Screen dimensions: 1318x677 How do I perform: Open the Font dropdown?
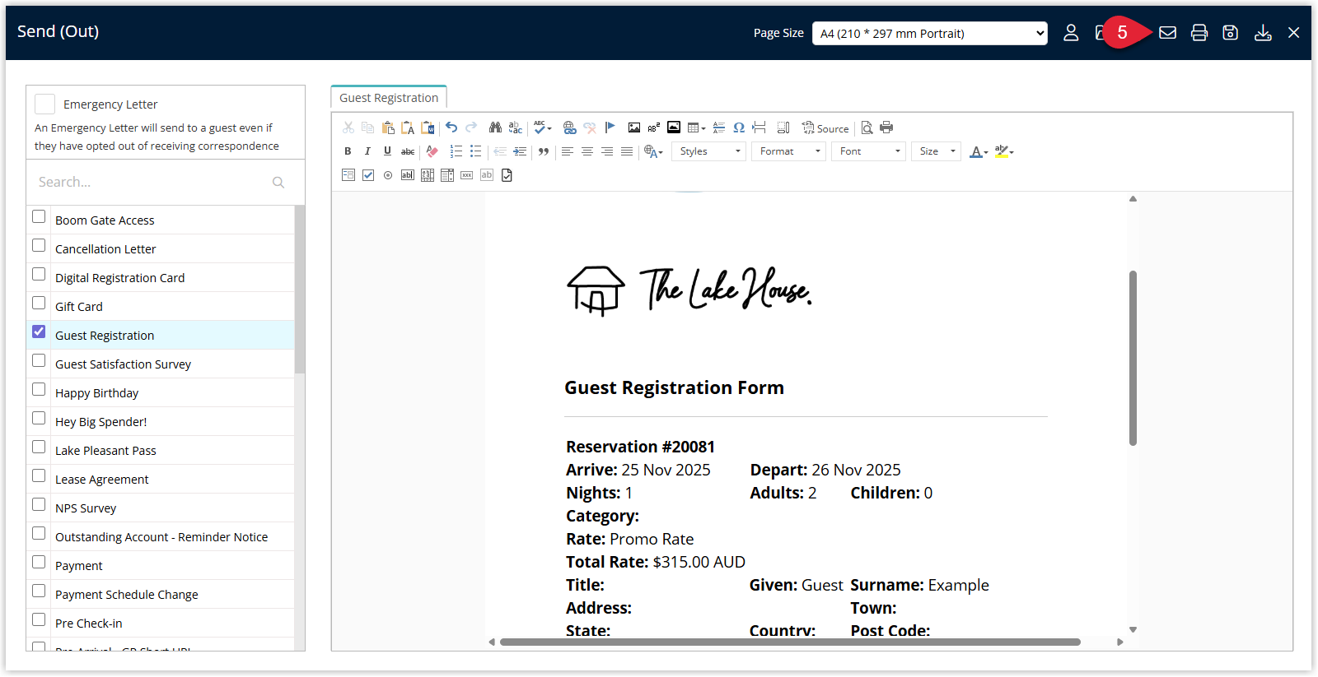point(868,151)
